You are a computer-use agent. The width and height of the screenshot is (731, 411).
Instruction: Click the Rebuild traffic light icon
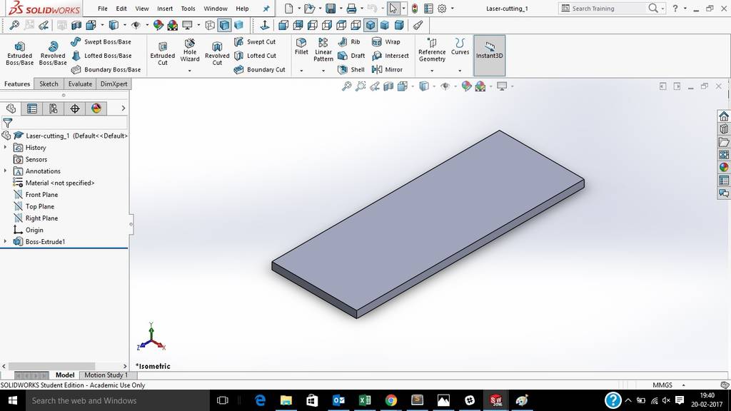coord(415,9)
